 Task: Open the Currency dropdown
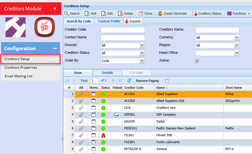[x=237, y=37]
